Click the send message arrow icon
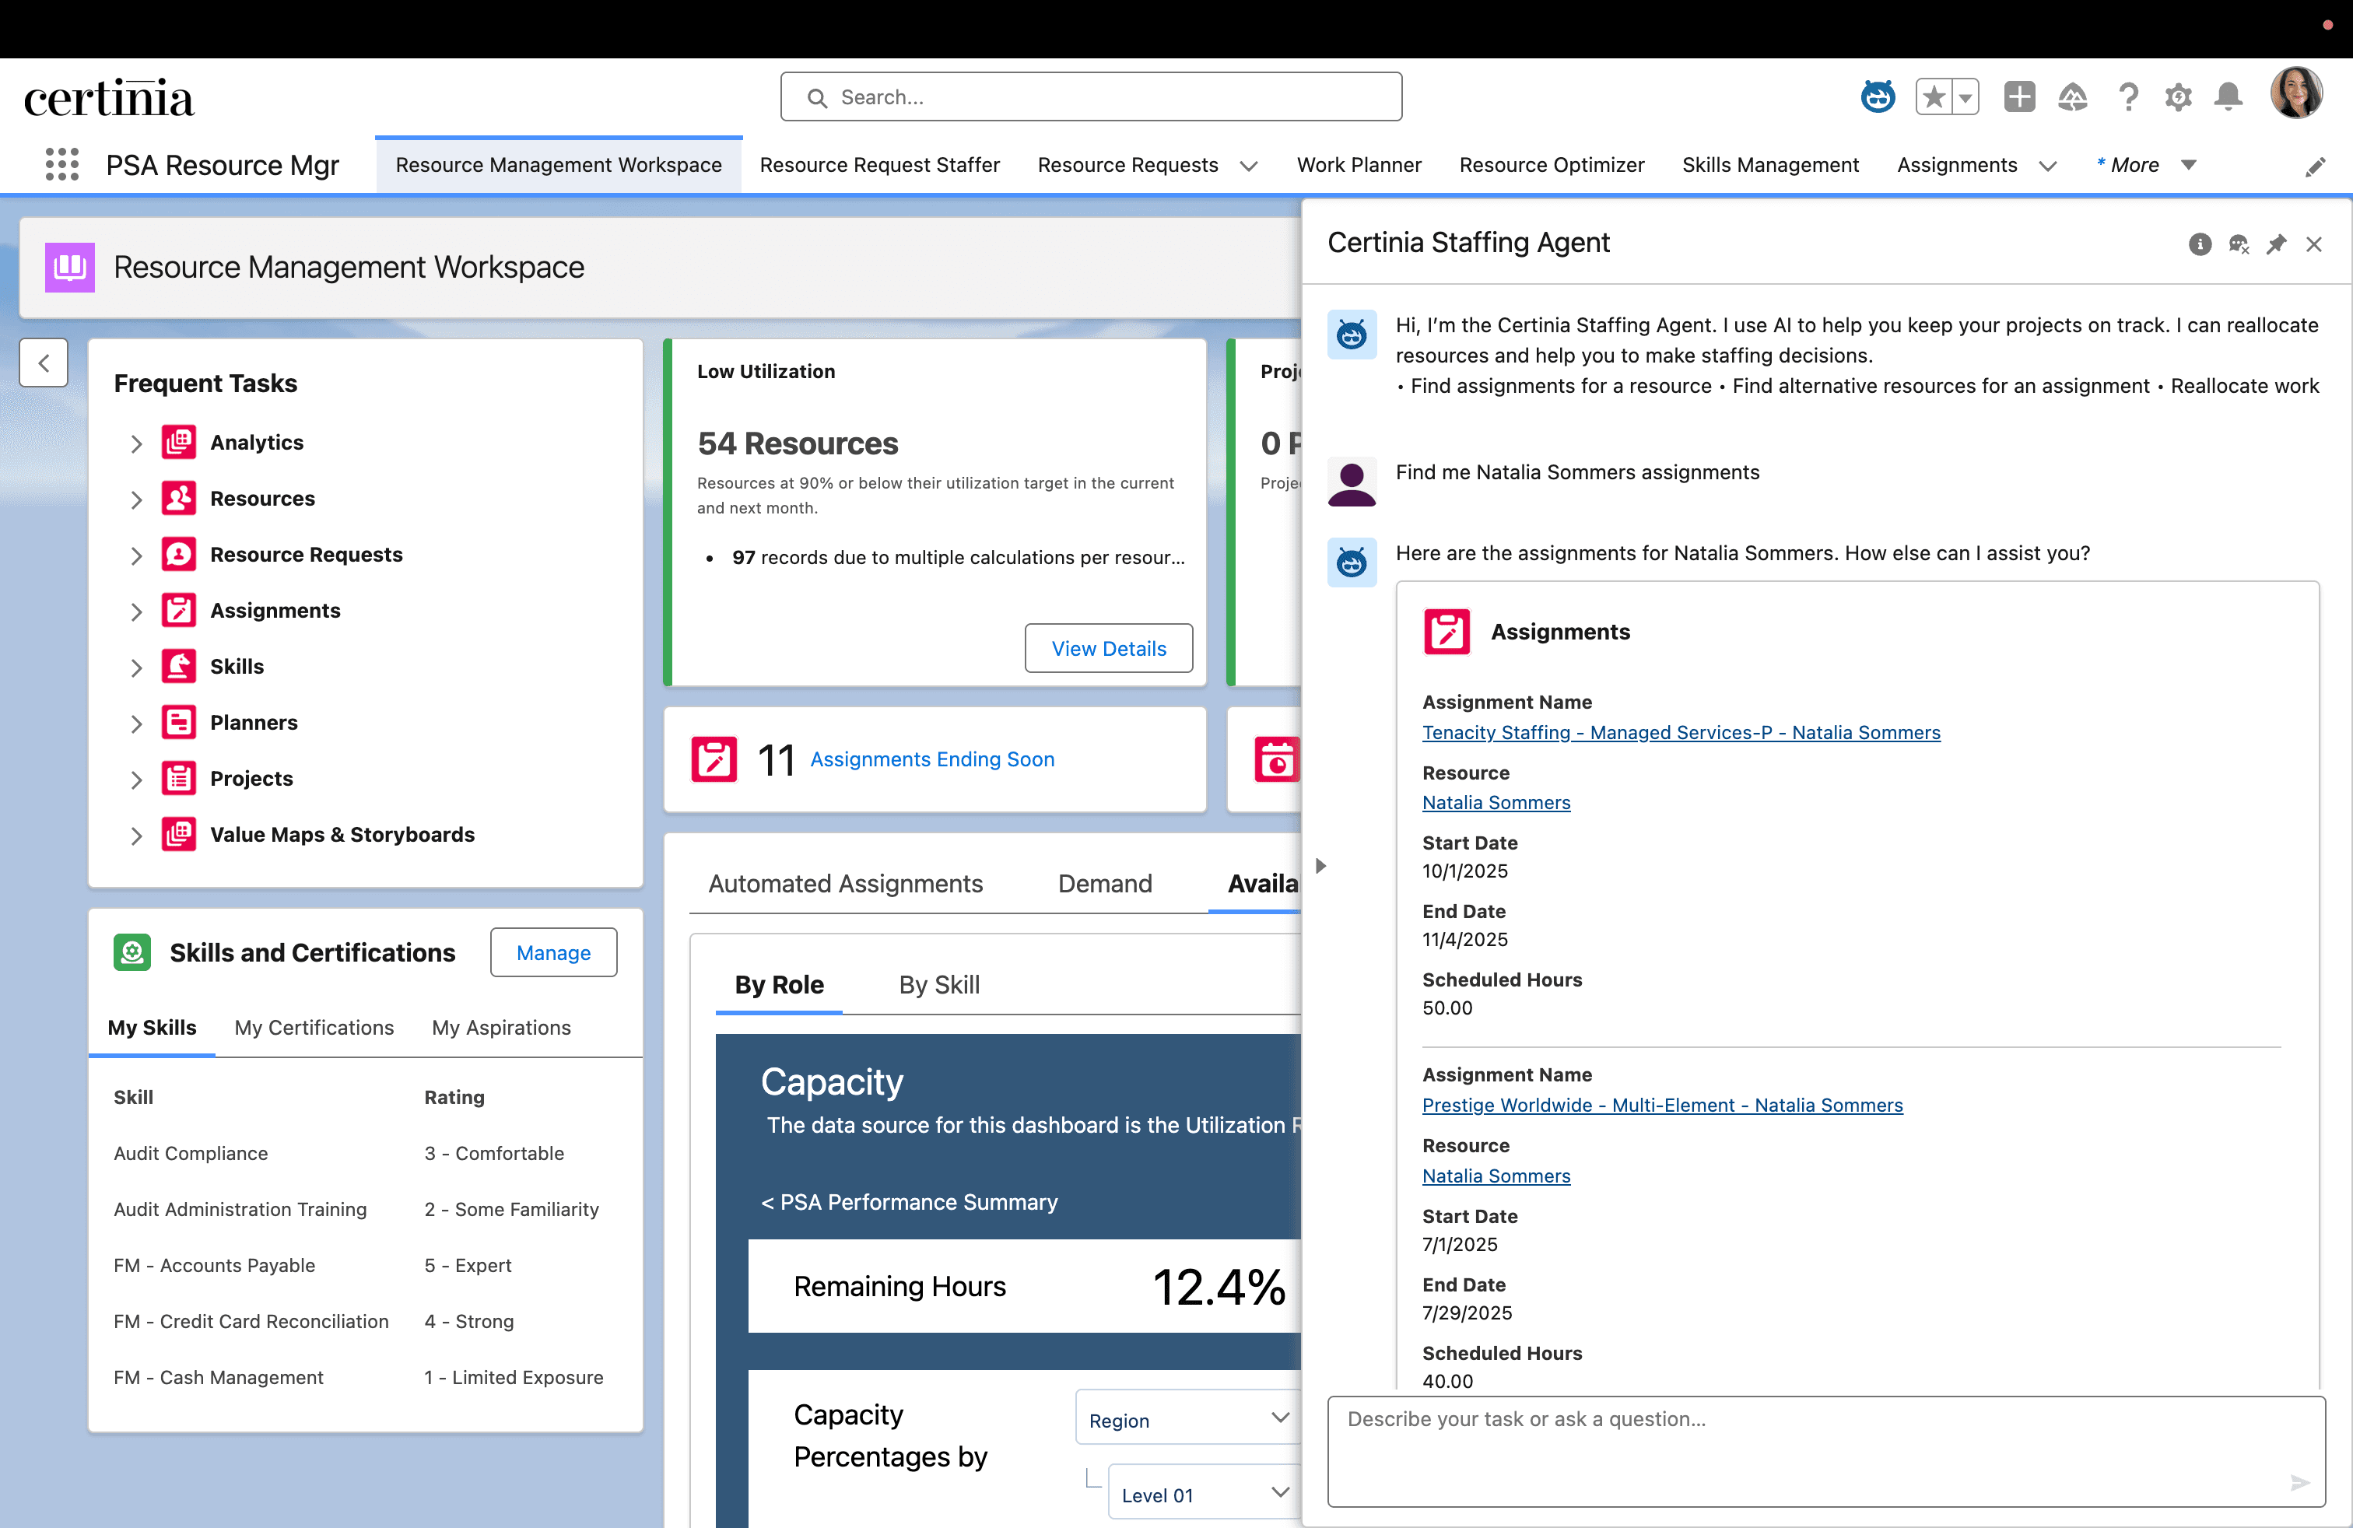The height and width of the screenshot is (1528, 2353). click(x=2299, y=1481)
